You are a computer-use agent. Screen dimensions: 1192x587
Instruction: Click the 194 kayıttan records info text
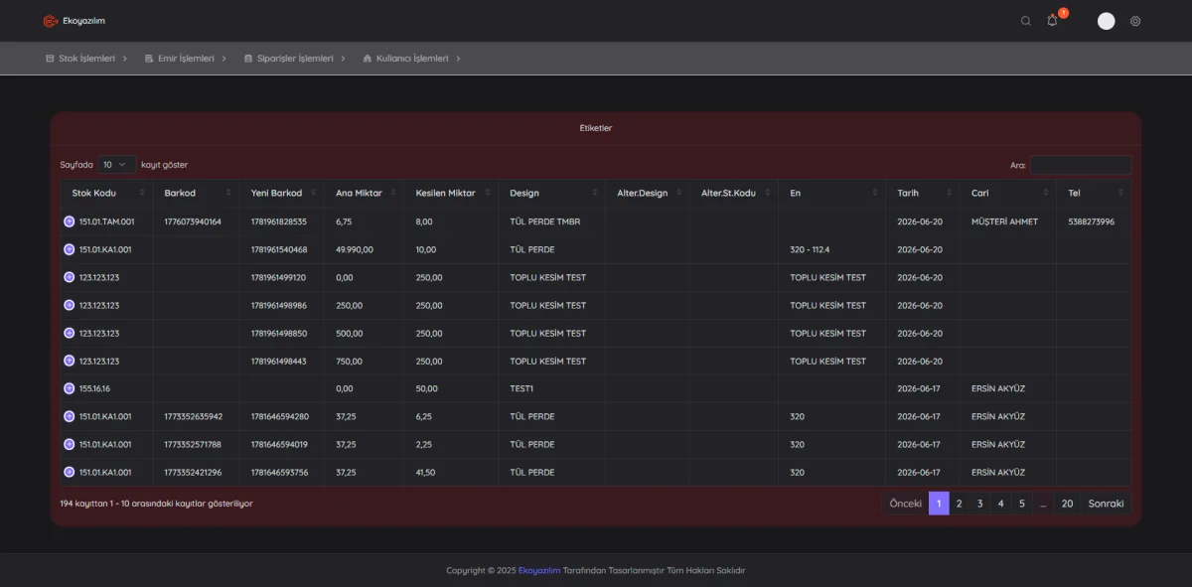(156, 504)
